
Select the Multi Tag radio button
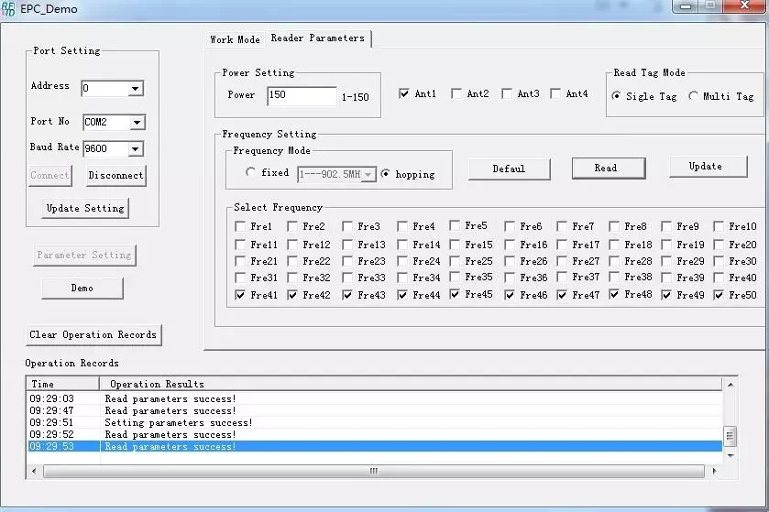coord(693,96)
